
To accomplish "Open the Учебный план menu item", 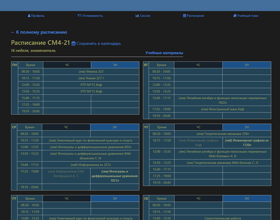I will click(x=248, y=16).
